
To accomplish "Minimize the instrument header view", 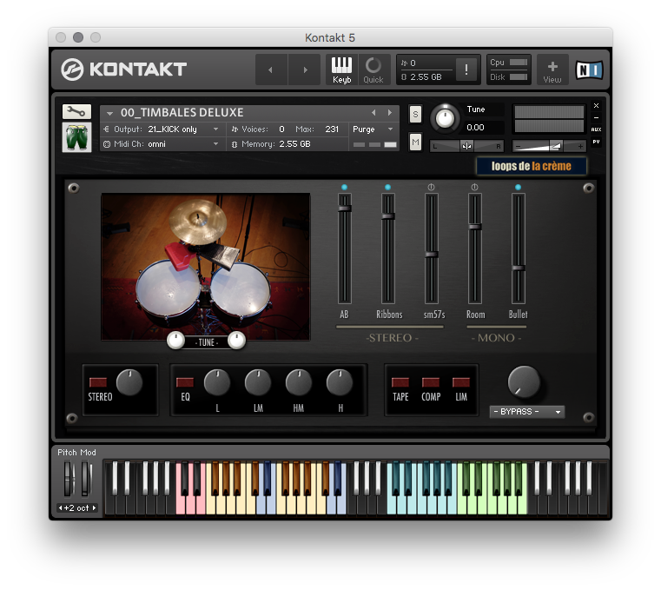I will point(596,117).
